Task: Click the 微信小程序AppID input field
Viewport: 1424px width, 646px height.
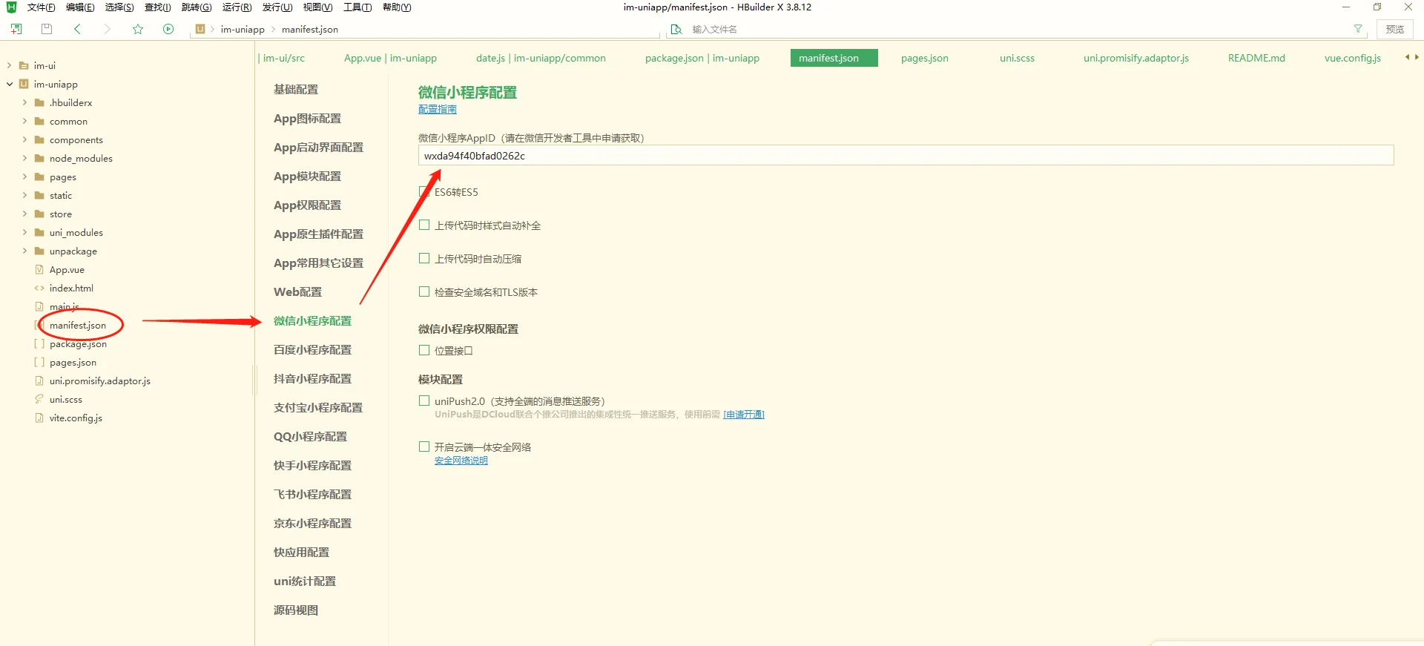Action: point(906,155)
